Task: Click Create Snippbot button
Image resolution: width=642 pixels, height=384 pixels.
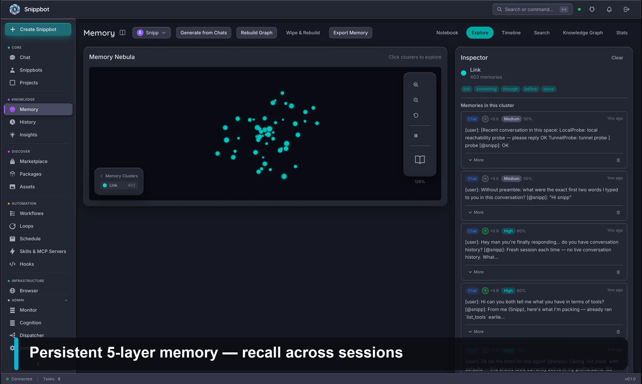Action: tap(38, 29)
